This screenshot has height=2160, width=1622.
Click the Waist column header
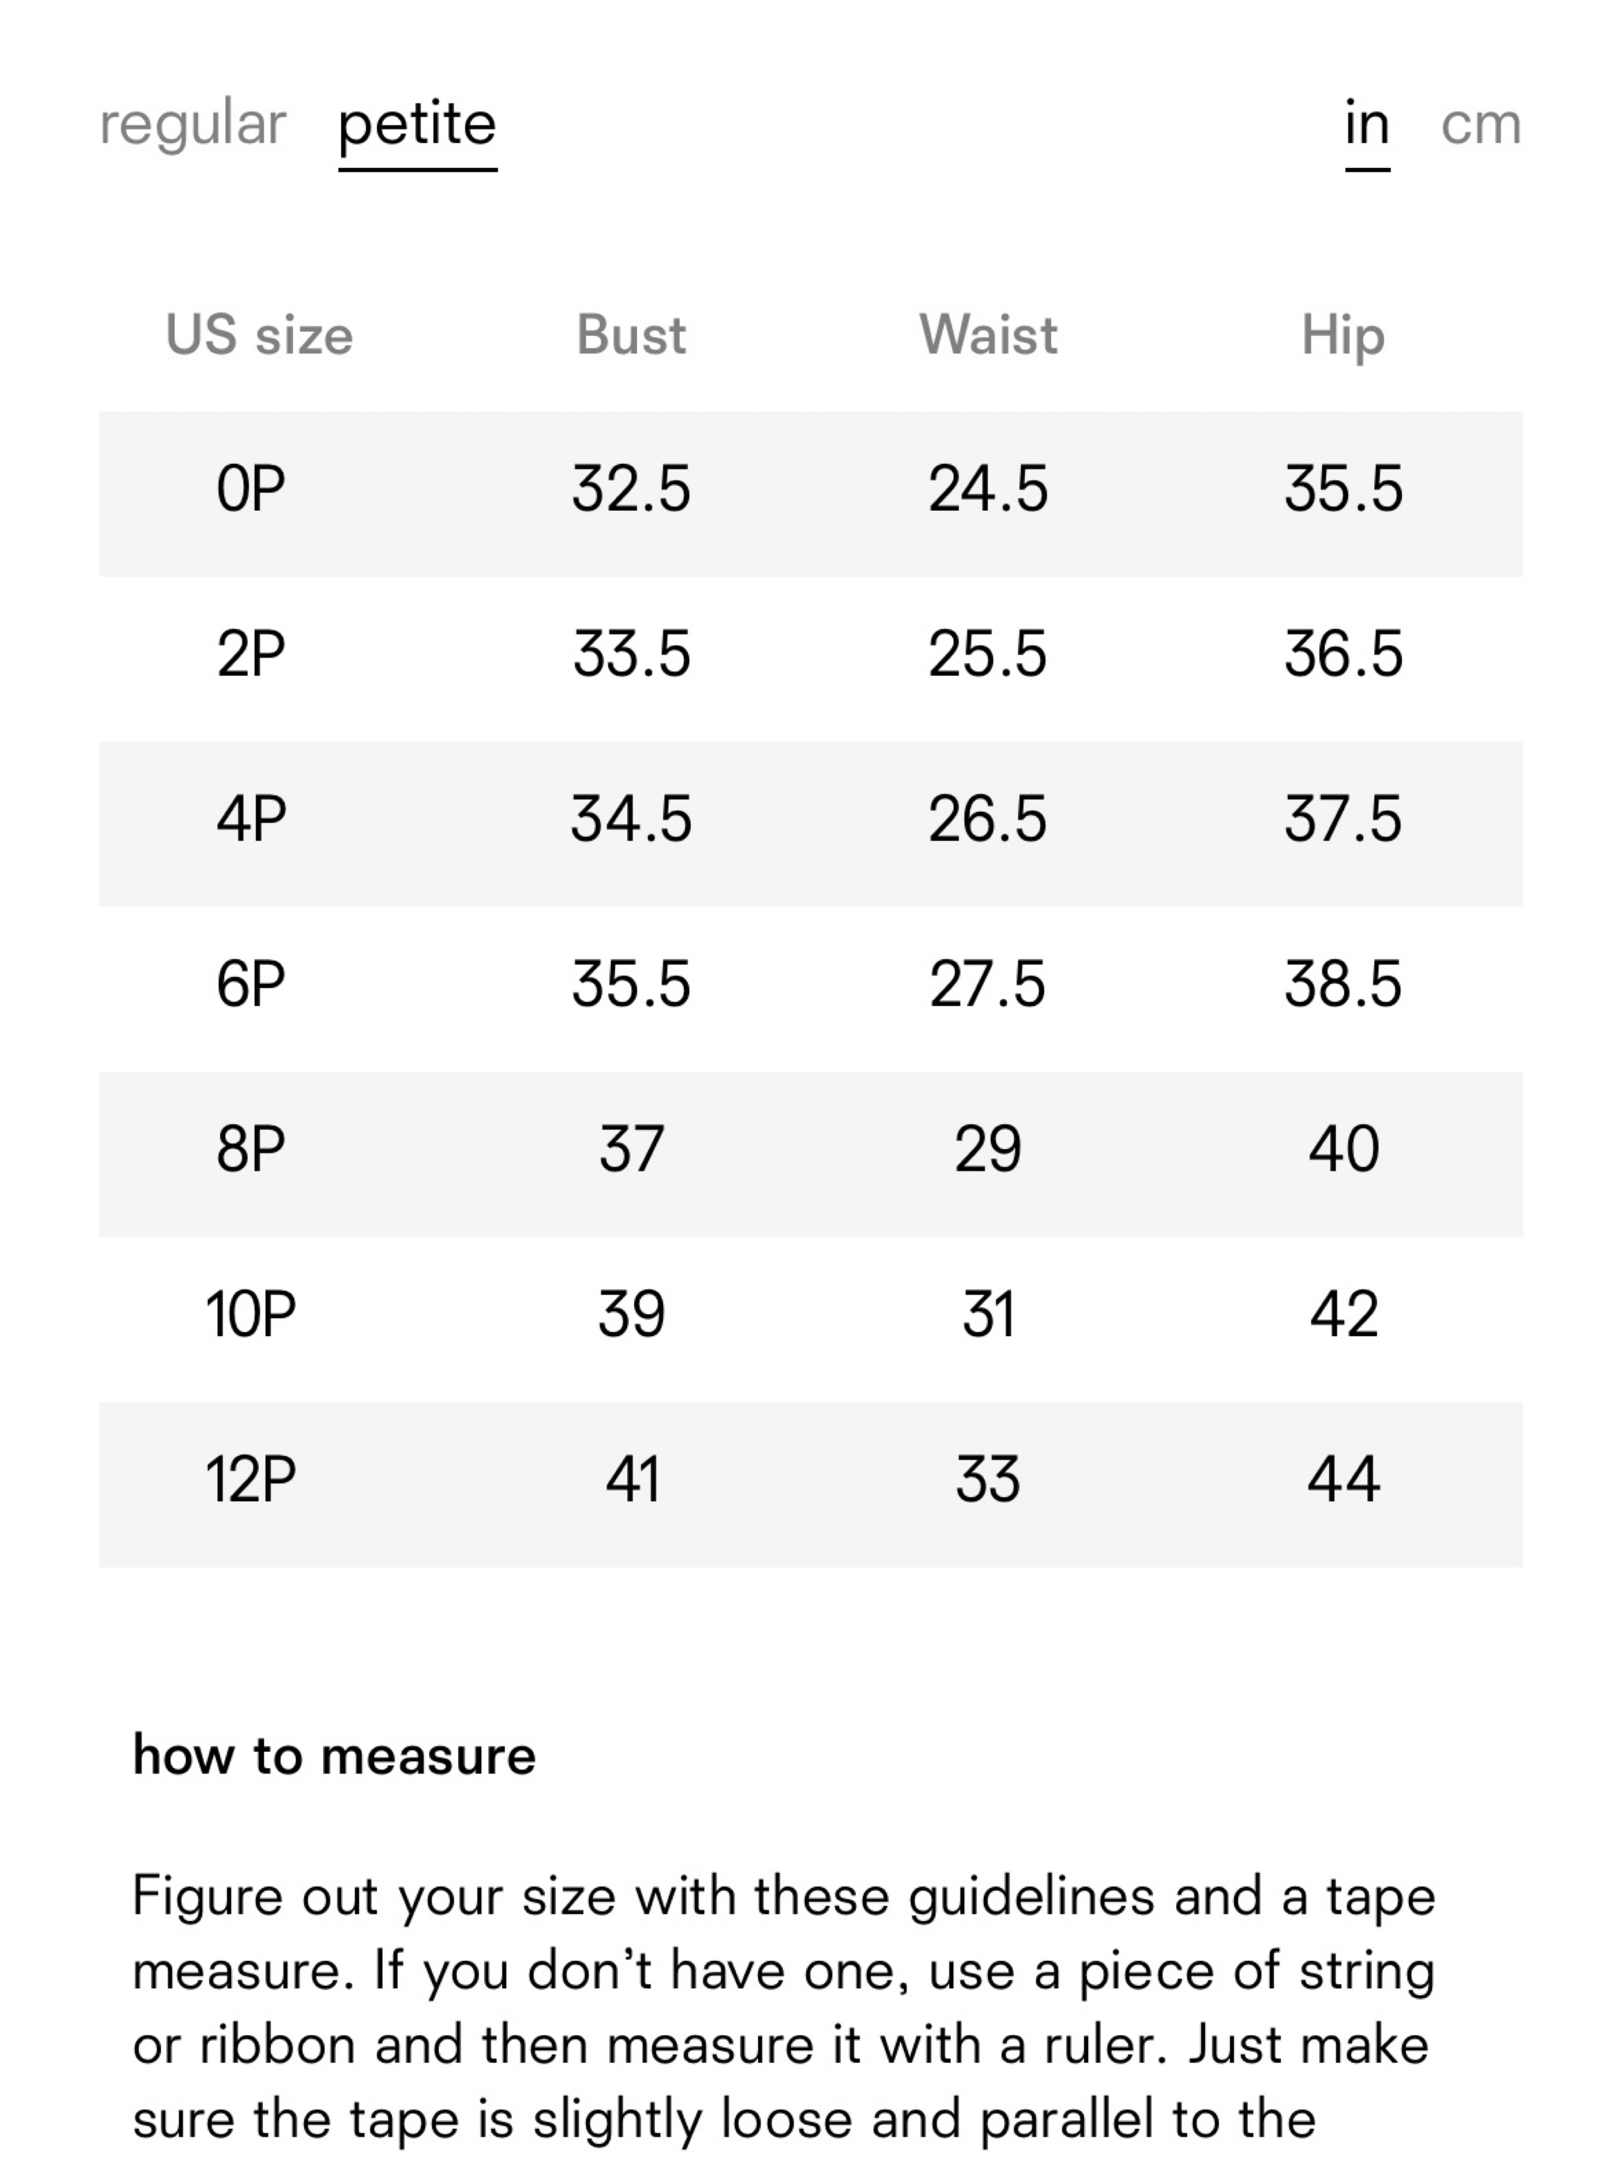click(x=988, y=335)
